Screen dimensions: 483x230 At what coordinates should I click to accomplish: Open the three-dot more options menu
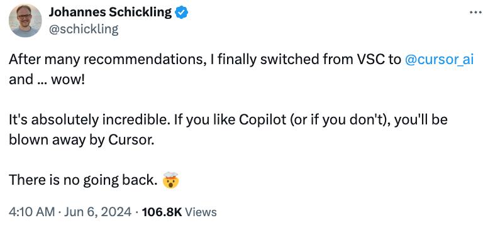[x=476, y=13]
